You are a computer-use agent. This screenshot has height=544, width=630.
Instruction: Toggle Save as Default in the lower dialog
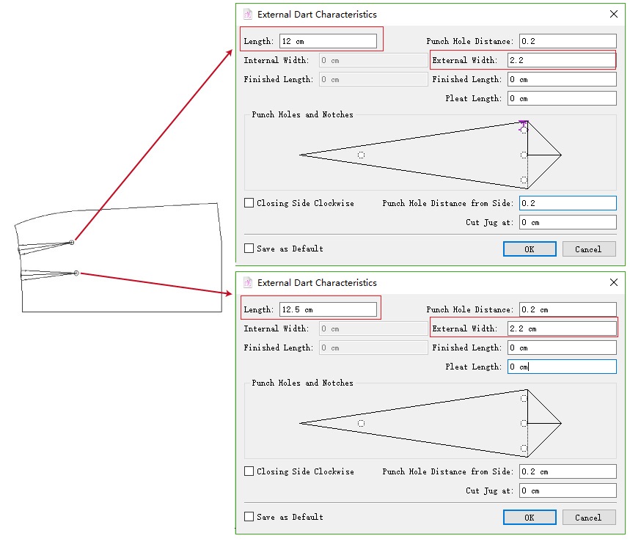(249, 517)
